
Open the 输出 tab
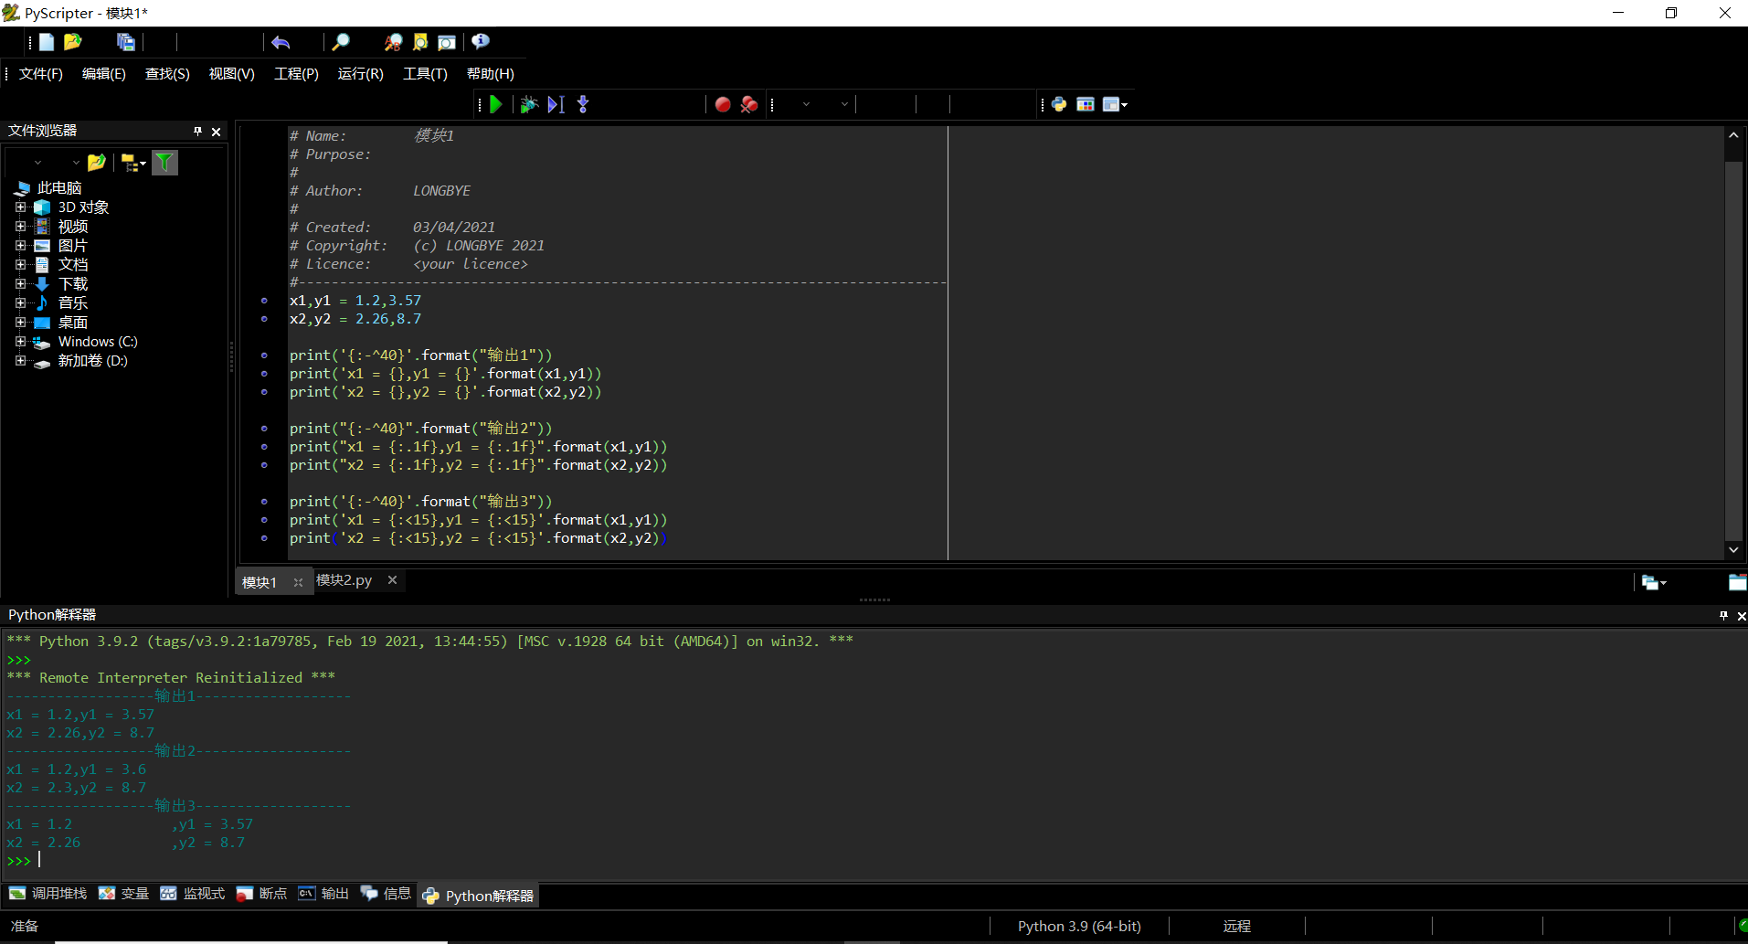(323, 894)
